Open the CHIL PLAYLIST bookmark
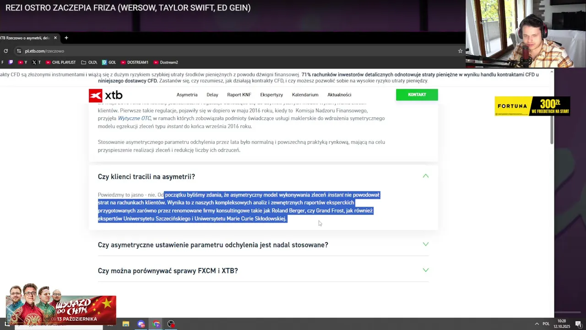The width and height of the screenshot is (586, 330). (60, 62)
